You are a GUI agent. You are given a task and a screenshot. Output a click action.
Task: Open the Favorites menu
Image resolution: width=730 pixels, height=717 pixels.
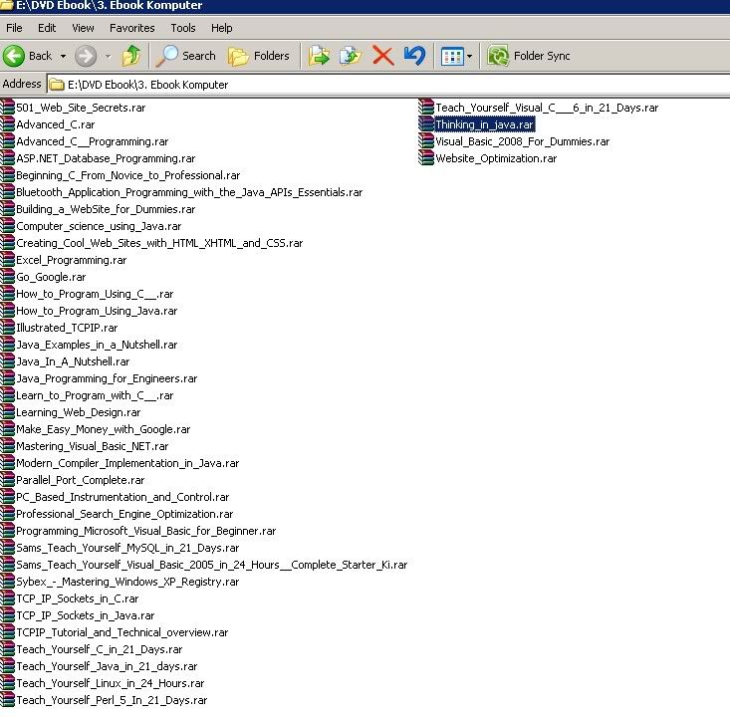click(132, 28)
